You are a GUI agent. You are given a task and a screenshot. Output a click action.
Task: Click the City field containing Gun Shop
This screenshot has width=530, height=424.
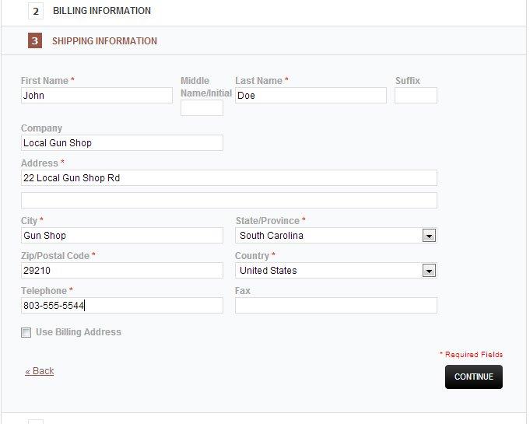pyautogui.click(x=122, y=236)
